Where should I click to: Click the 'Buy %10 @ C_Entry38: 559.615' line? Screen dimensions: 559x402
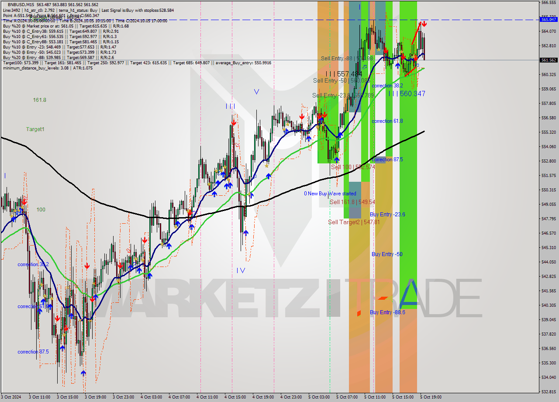click(61, 31)
